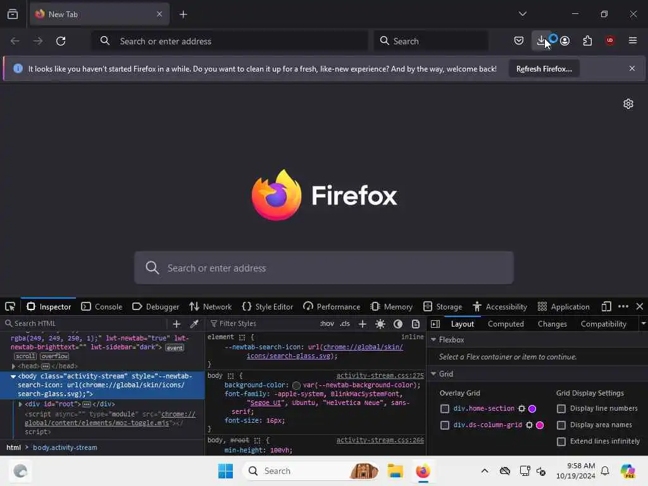Open the Downloads panel icon

(541, 40)
